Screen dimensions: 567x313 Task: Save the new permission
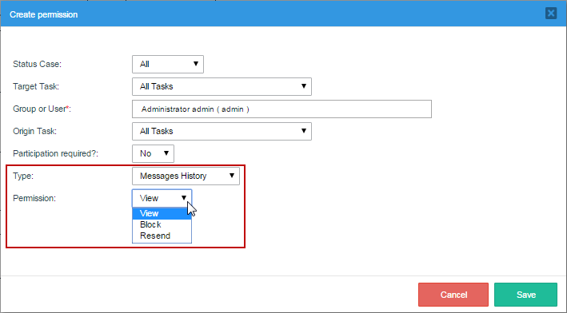click(525, 295)
